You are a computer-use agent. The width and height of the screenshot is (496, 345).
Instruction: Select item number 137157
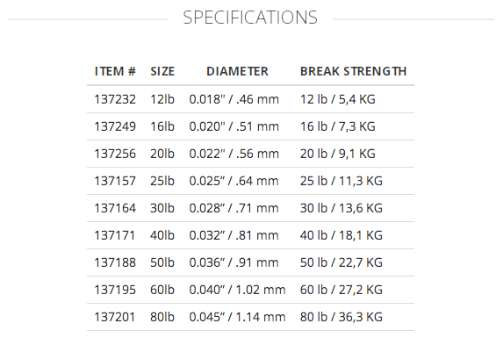coord(115,181)
